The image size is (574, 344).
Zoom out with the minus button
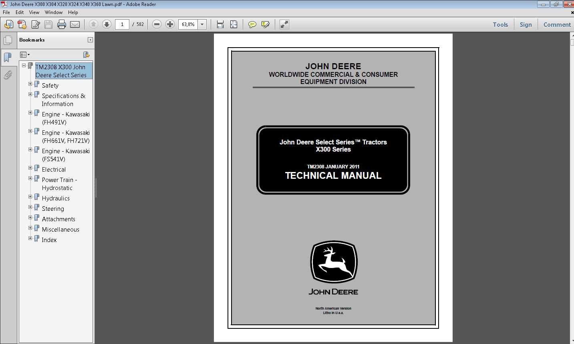pyautogui.click(x=157, y=24)
